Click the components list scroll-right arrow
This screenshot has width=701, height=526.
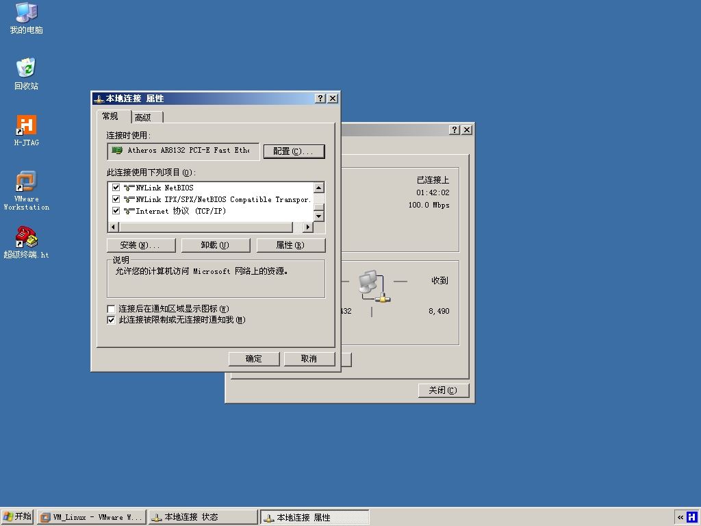pos(307,227)
